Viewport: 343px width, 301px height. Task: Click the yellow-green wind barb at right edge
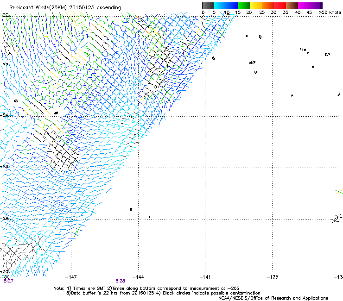tap(339, 192)
